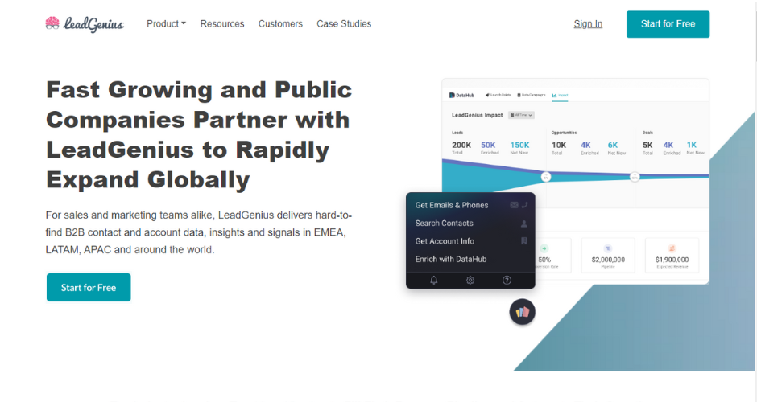Click the Pipeline card's purple icon
Image resolution: width=757 pixels, height=402 pixels.
[x=608, y=248]
